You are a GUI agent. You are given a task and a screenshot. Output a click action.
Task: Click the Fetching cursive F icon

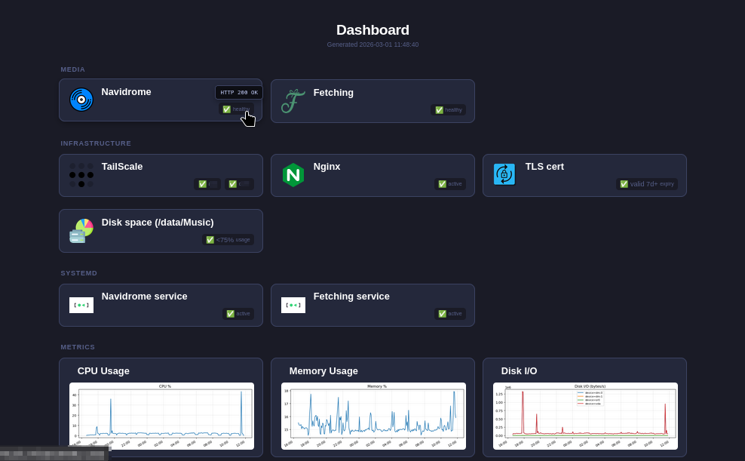pos(293,100)
